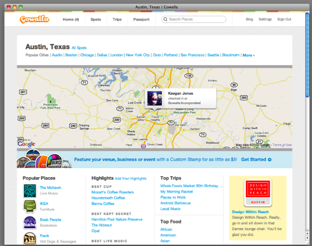Open Design Within Reach title link
The width and height of the screenshot is (312, 246).
pos(250,212)
